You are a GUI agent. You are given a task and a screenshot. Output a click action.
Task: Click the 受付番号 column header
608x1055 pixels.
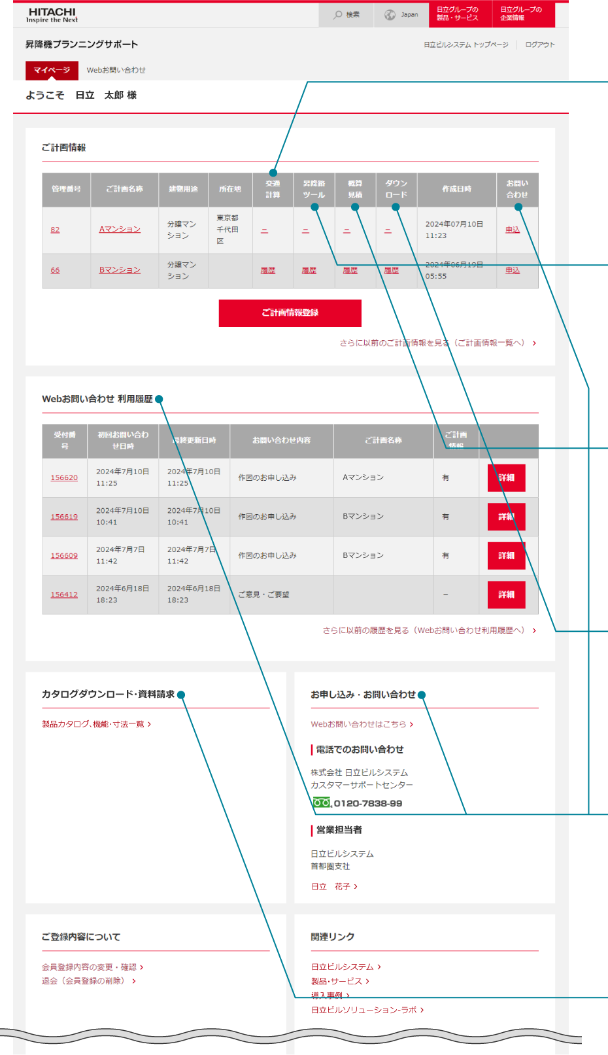65,440
